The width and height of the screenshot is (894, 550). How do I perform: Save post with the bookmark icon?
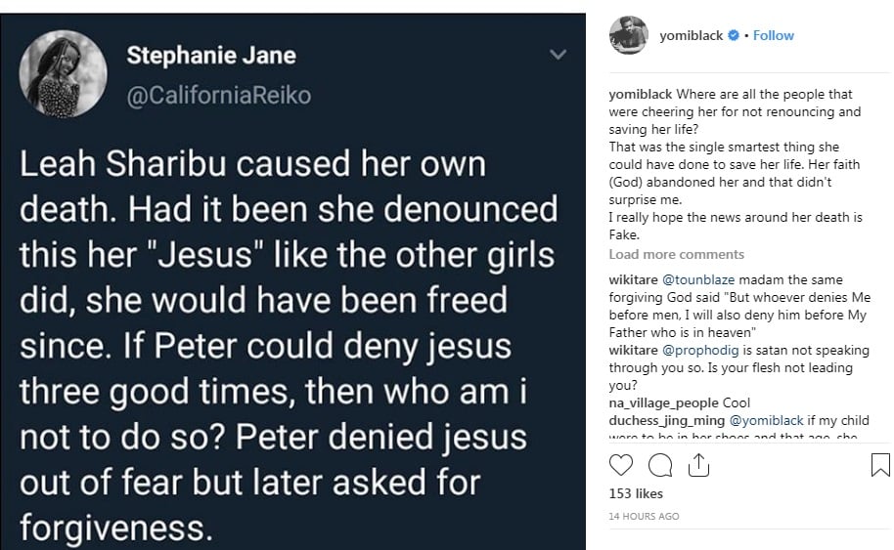tap(879, 464)
